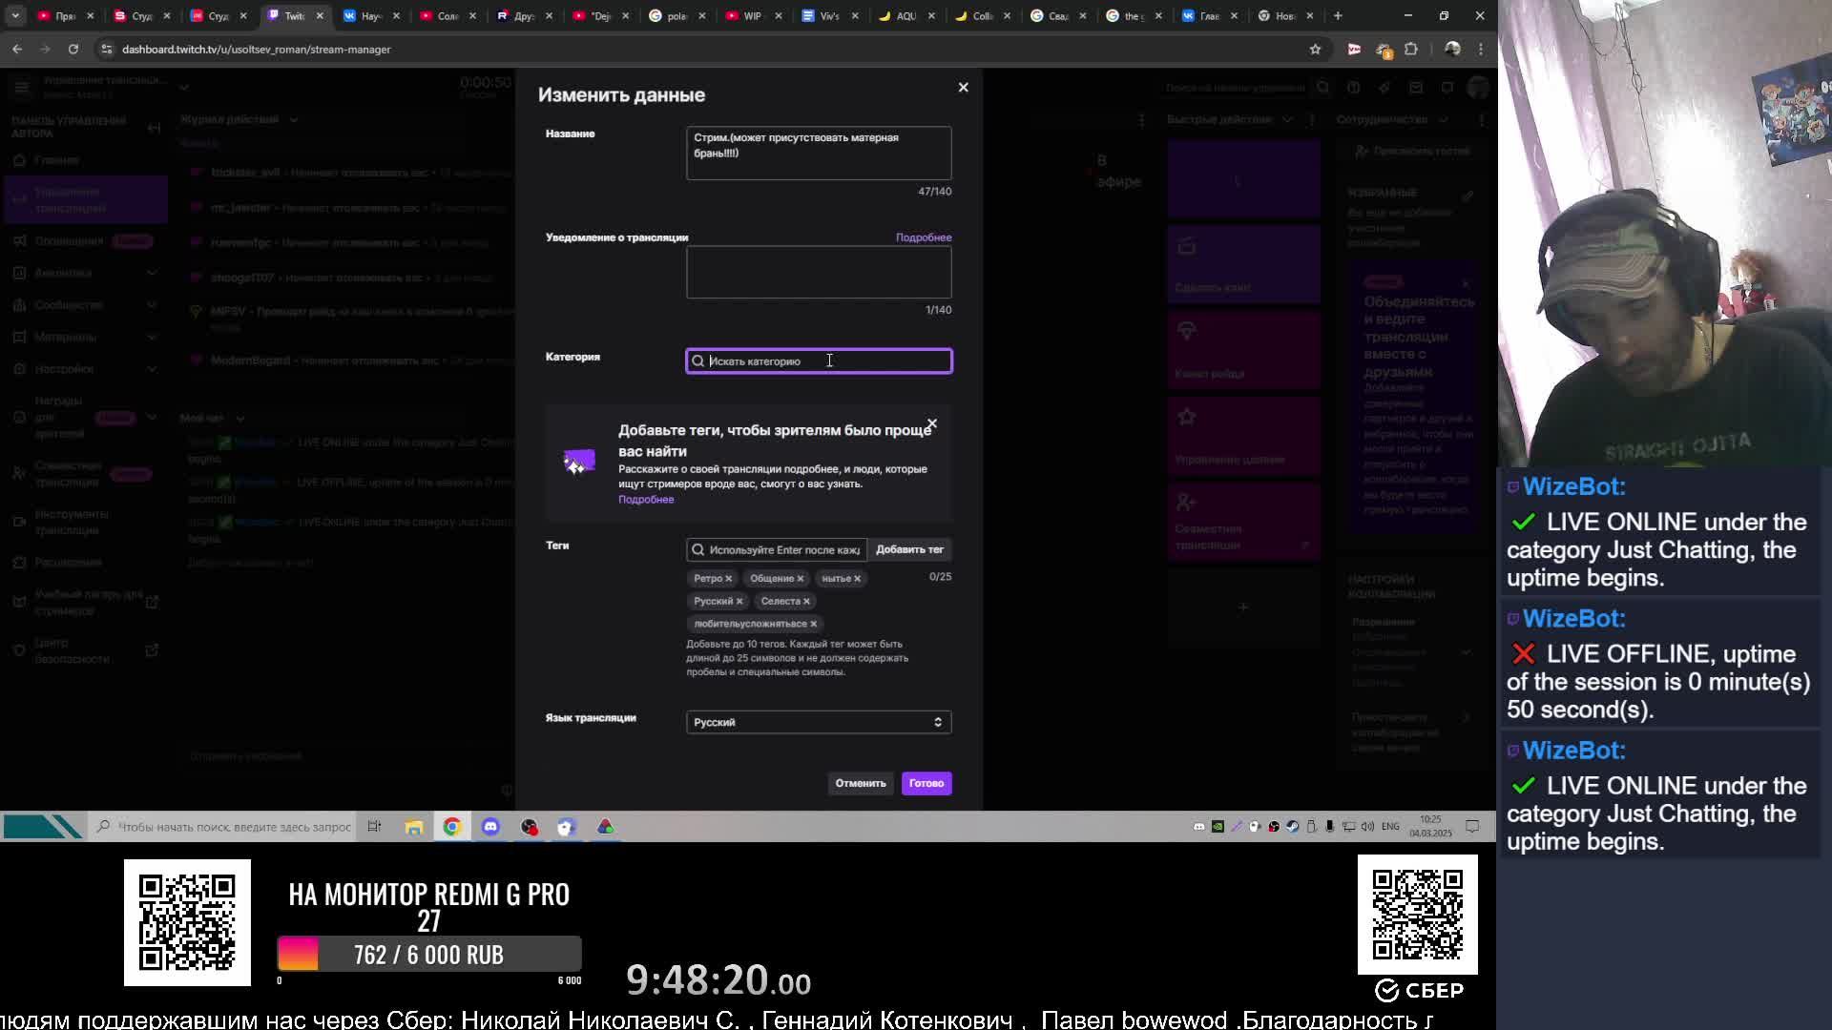The image size is (1832, 1030).
Task: Open Discord from the taskbar
Action: pyautogui.click(x=490, y=827)
